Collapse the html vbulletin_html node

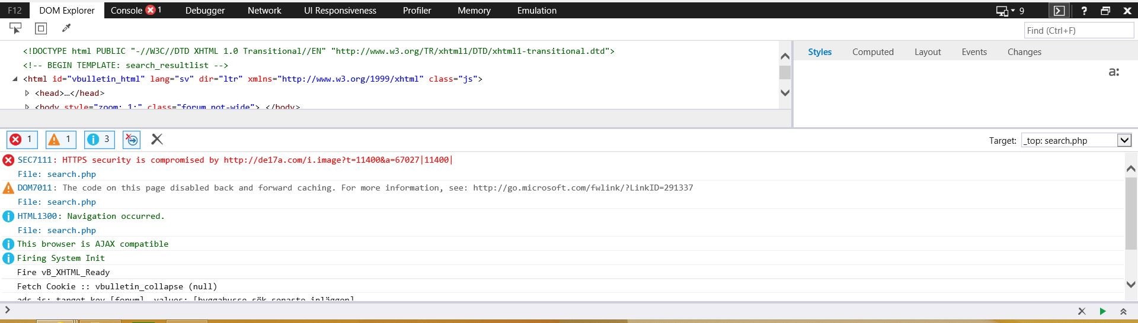tap(15, 79)
